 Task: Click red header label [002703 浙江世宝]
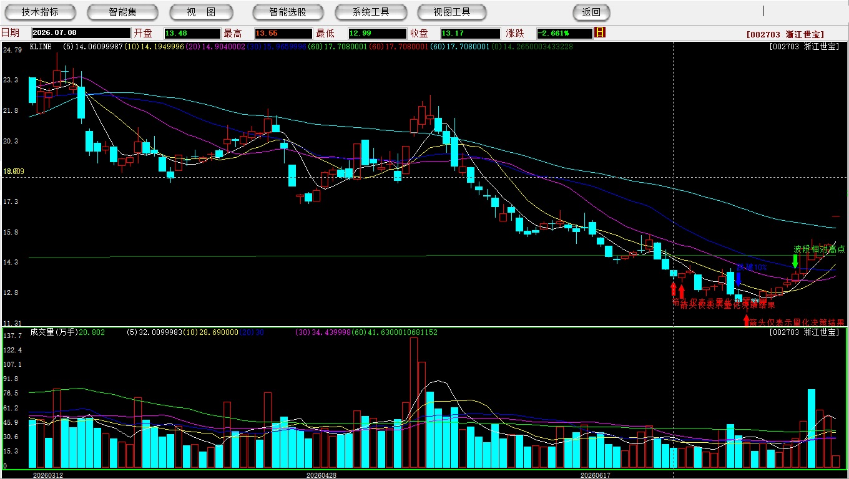[x=785, y=35]
